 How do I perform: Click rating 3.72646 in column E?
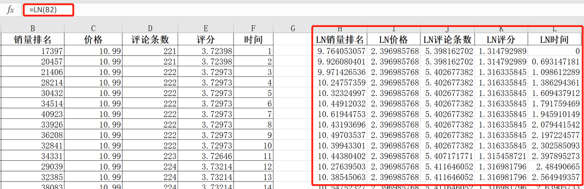pos(206,157)
